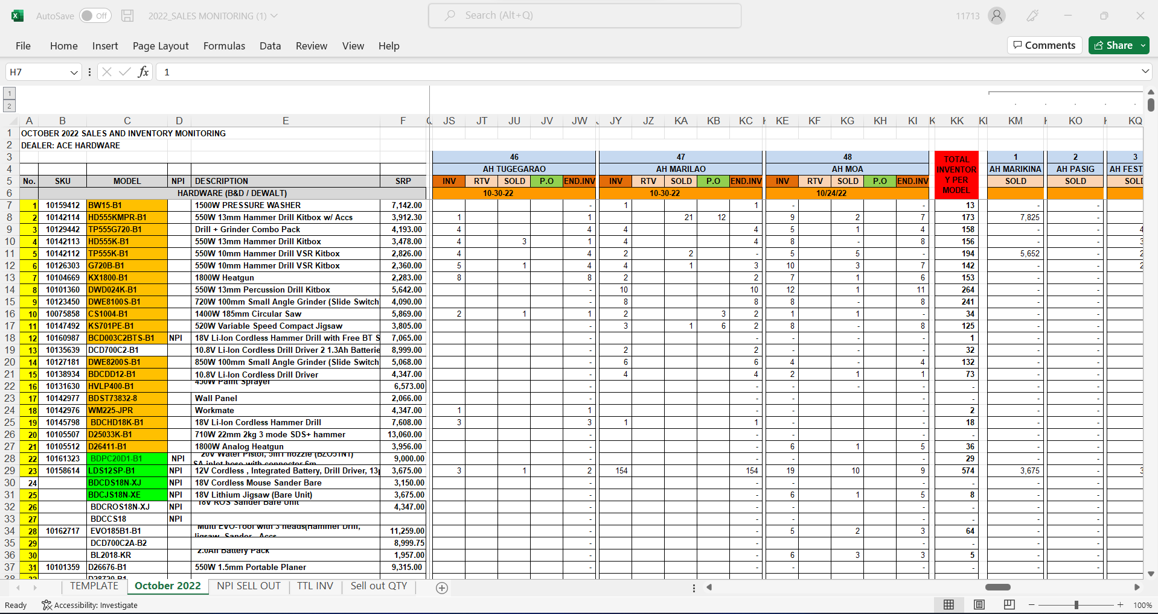Open the View tab

tap(353, 46)
